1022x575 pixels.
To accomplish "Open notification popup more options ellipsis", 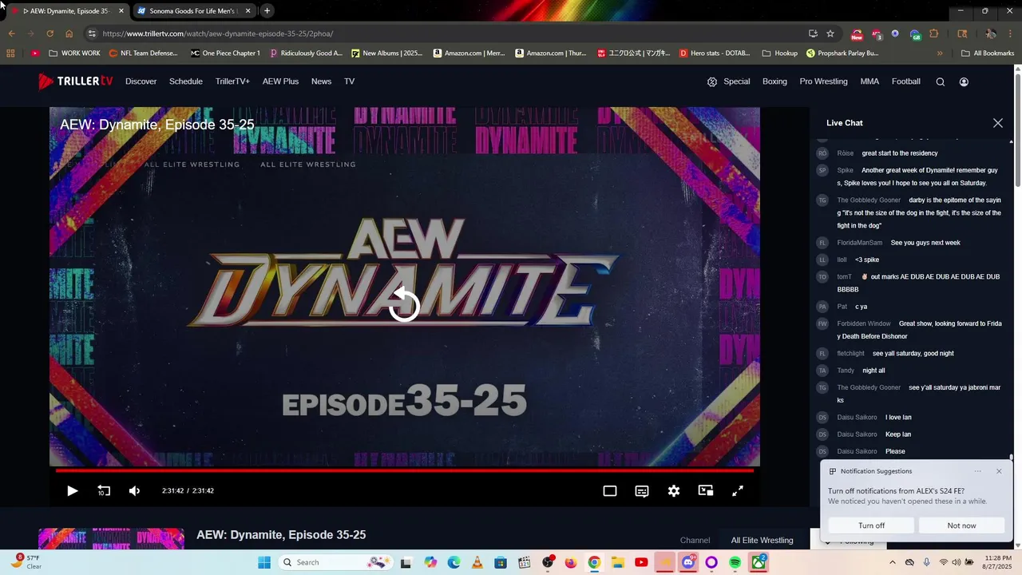I will 978,471.
